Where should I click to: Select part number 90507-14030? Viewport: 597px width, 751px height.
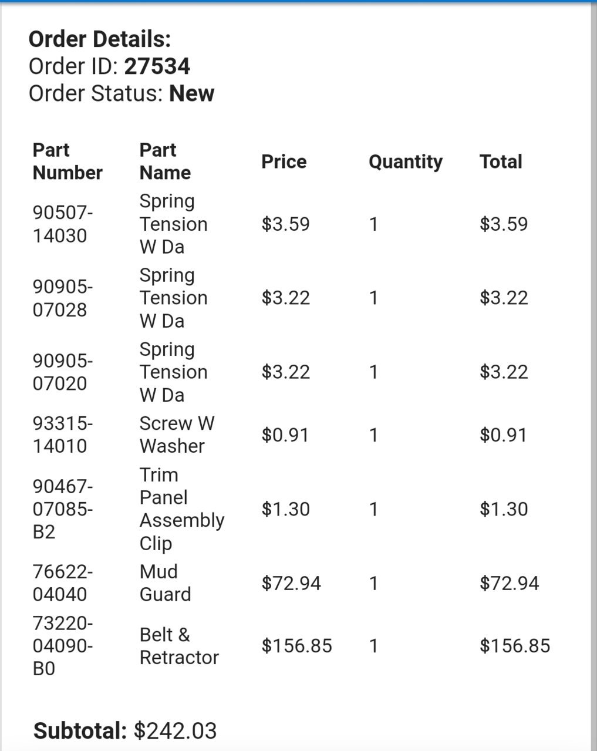click(63, 224)
